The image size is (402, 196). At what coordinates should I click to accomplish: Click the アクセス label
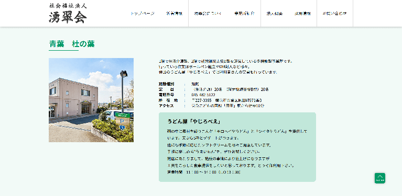coord(166,106)
